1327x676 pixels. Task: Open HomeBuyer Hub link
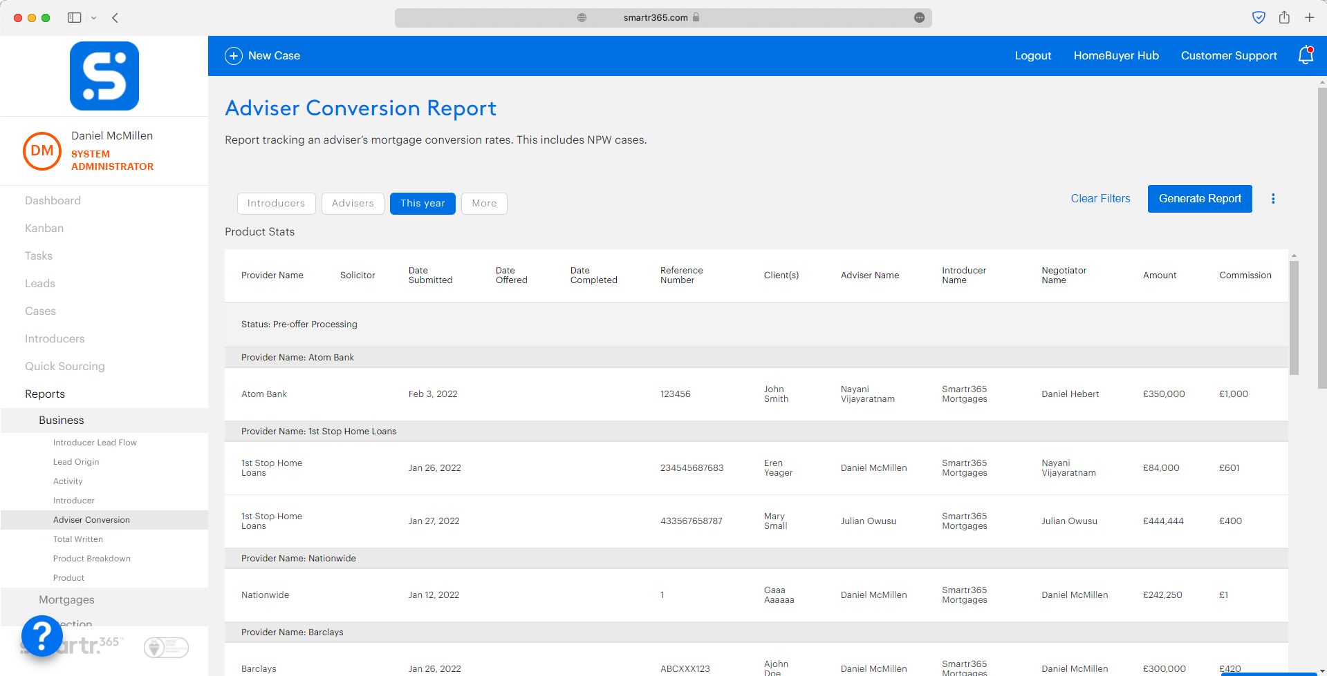(x=1116, y=56)
